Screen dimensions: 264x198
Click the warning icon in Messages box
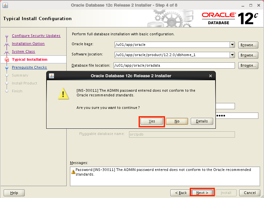pos(73,172)
